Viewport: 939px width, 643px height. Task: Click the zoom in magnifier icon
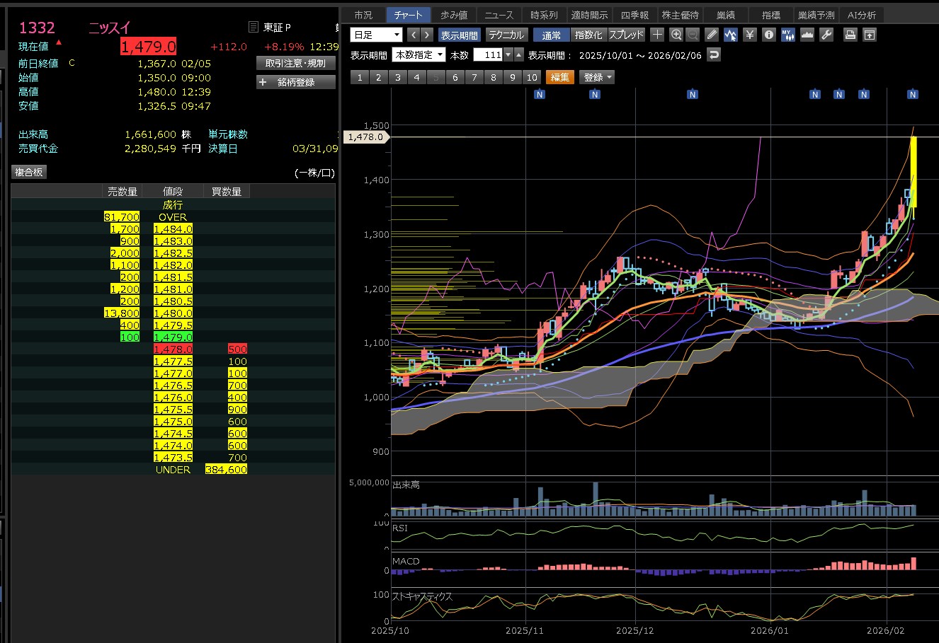676,35
